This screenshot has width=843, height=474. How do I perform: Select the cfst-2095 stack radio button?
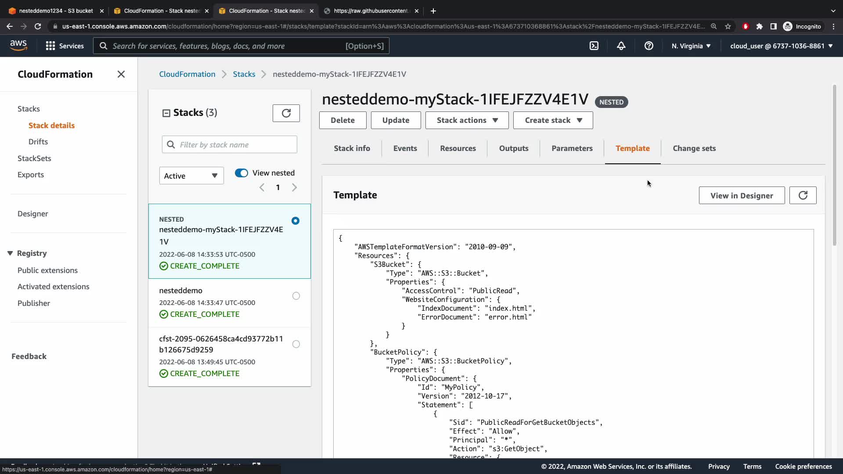[x=296, y=344]
